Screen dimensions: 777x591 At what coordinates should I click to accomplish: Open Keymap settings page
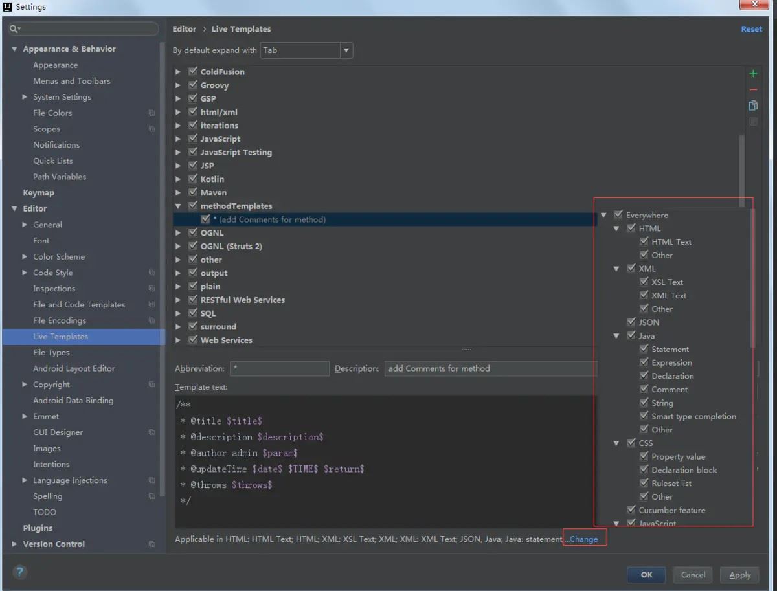coord(38,193)
